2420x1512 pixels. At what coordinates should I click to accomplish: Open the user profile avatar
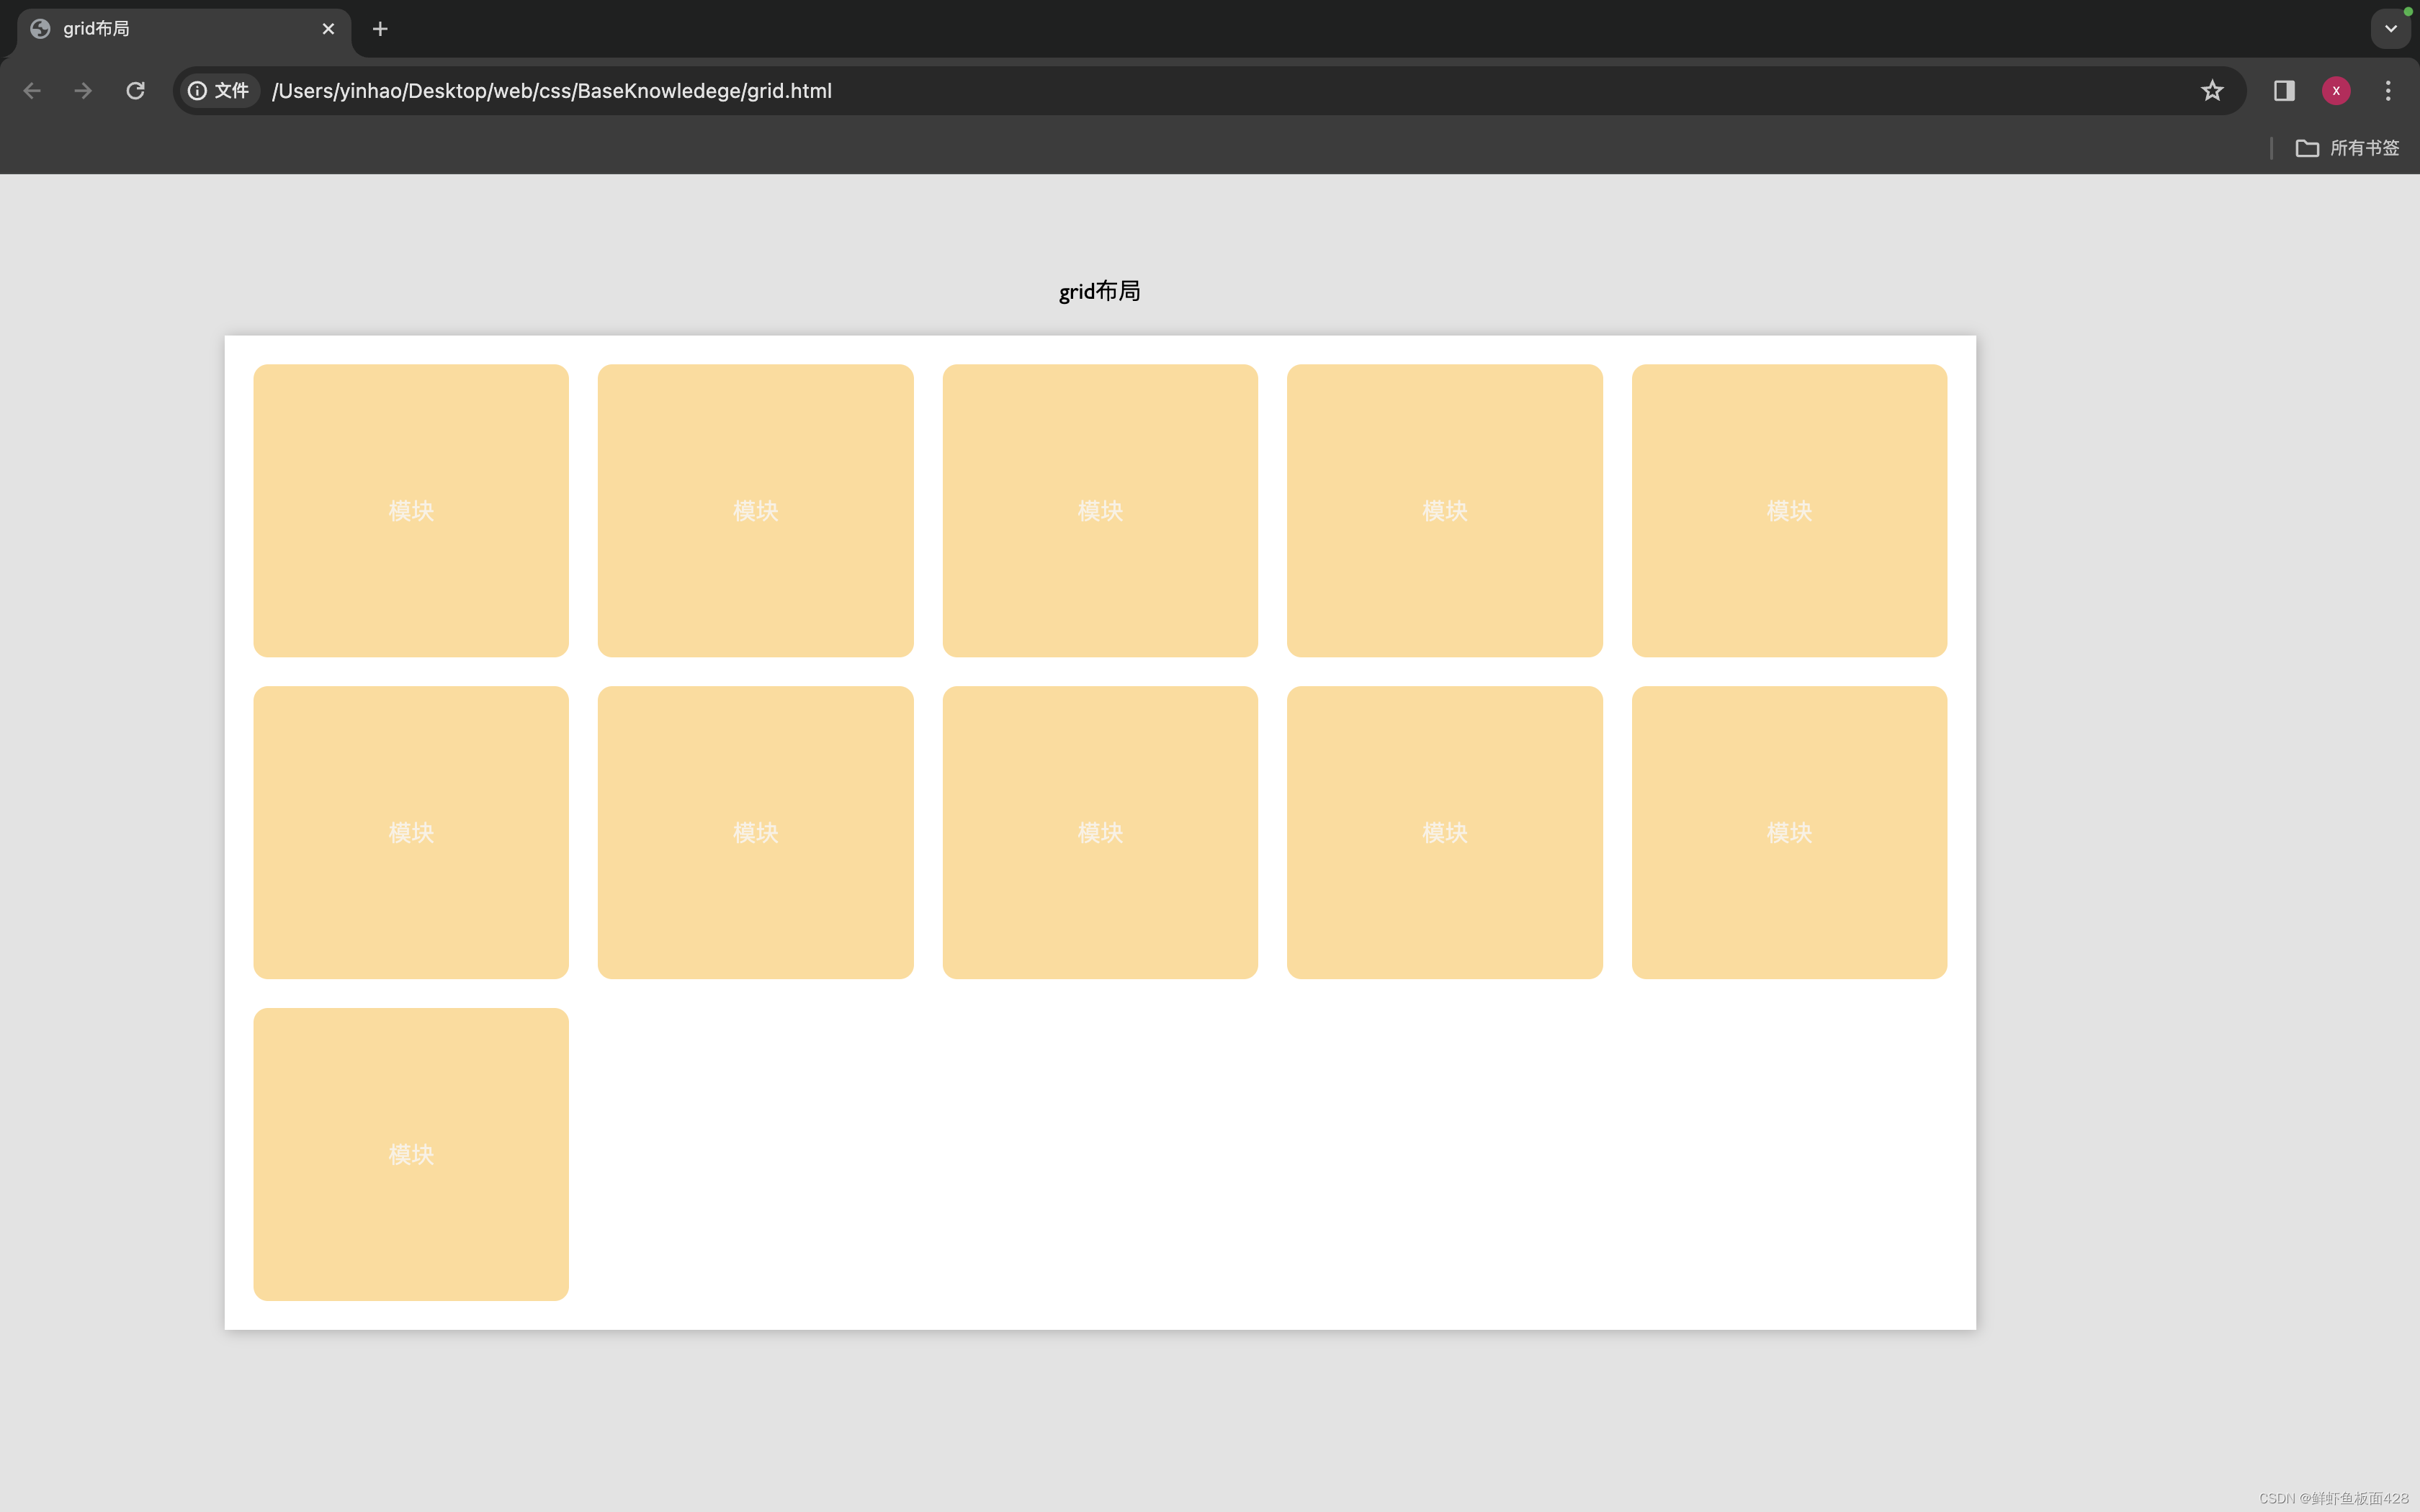tap(2336, 91)
